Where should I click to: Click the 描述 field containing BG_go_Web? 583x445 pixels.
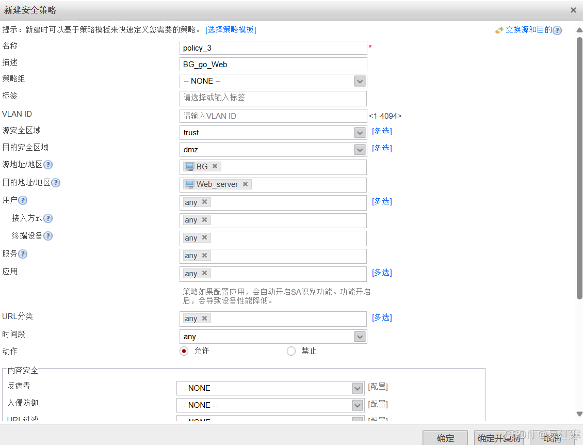273,65
